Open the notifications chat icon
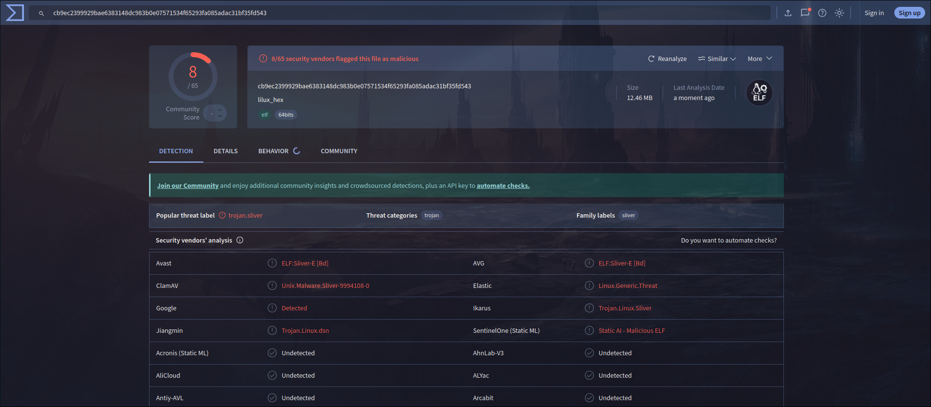This screenshot has width=931, height=407. click(x=805, y=13)
